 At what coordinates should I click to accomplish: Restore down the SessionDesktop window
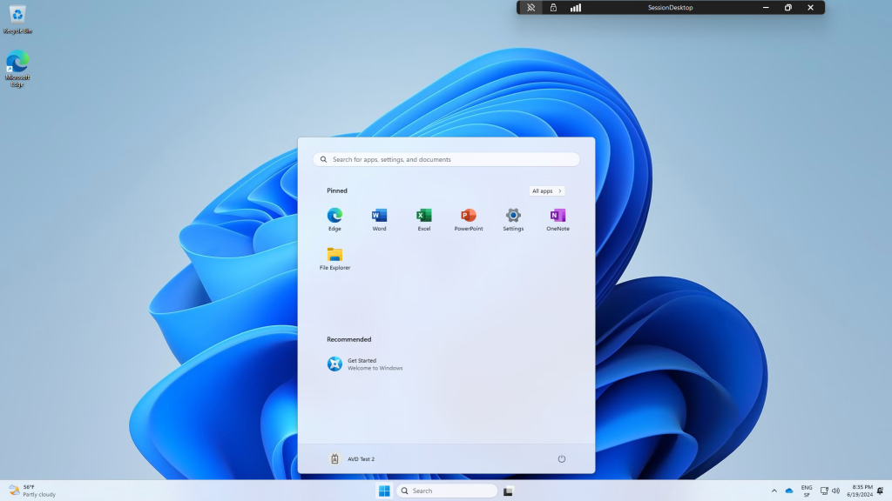(787, 7)
